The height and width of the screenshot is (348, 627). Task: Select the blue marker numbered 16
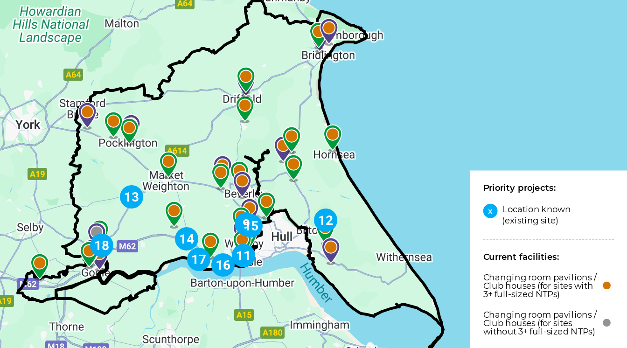[223, 265]
